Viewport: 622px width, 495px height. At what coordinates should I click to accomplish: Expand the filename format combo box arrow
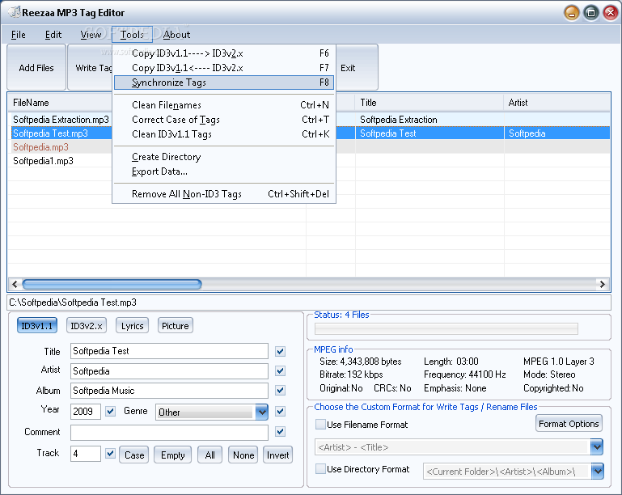(x=597, y=447)
